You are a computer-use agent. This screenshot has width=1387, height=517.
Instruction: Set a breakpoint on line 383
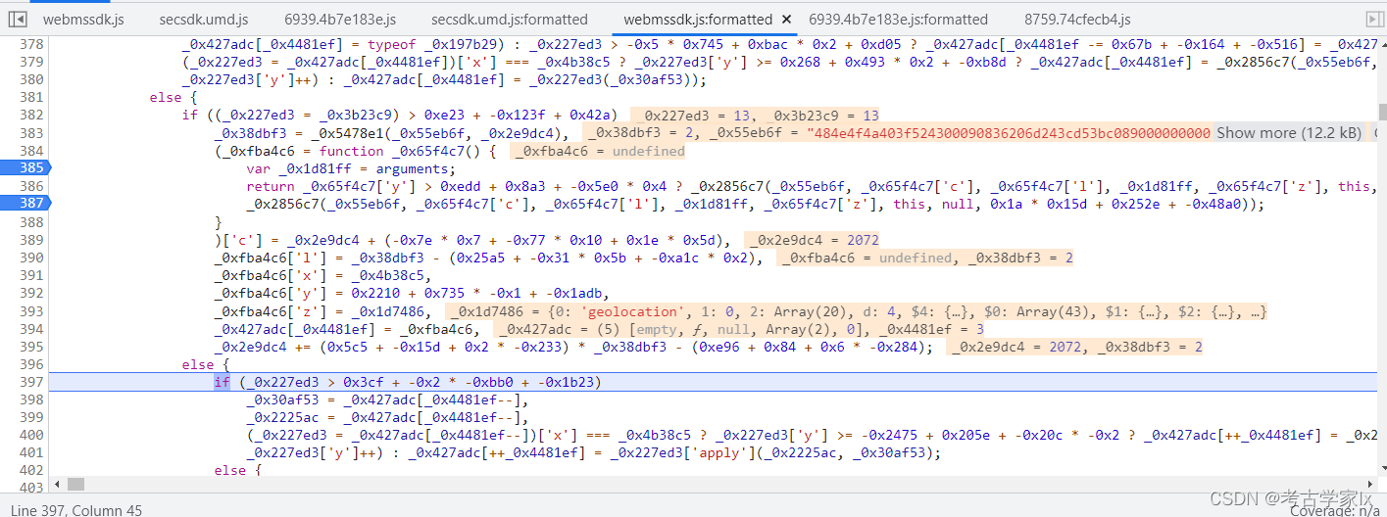point(31,133)
